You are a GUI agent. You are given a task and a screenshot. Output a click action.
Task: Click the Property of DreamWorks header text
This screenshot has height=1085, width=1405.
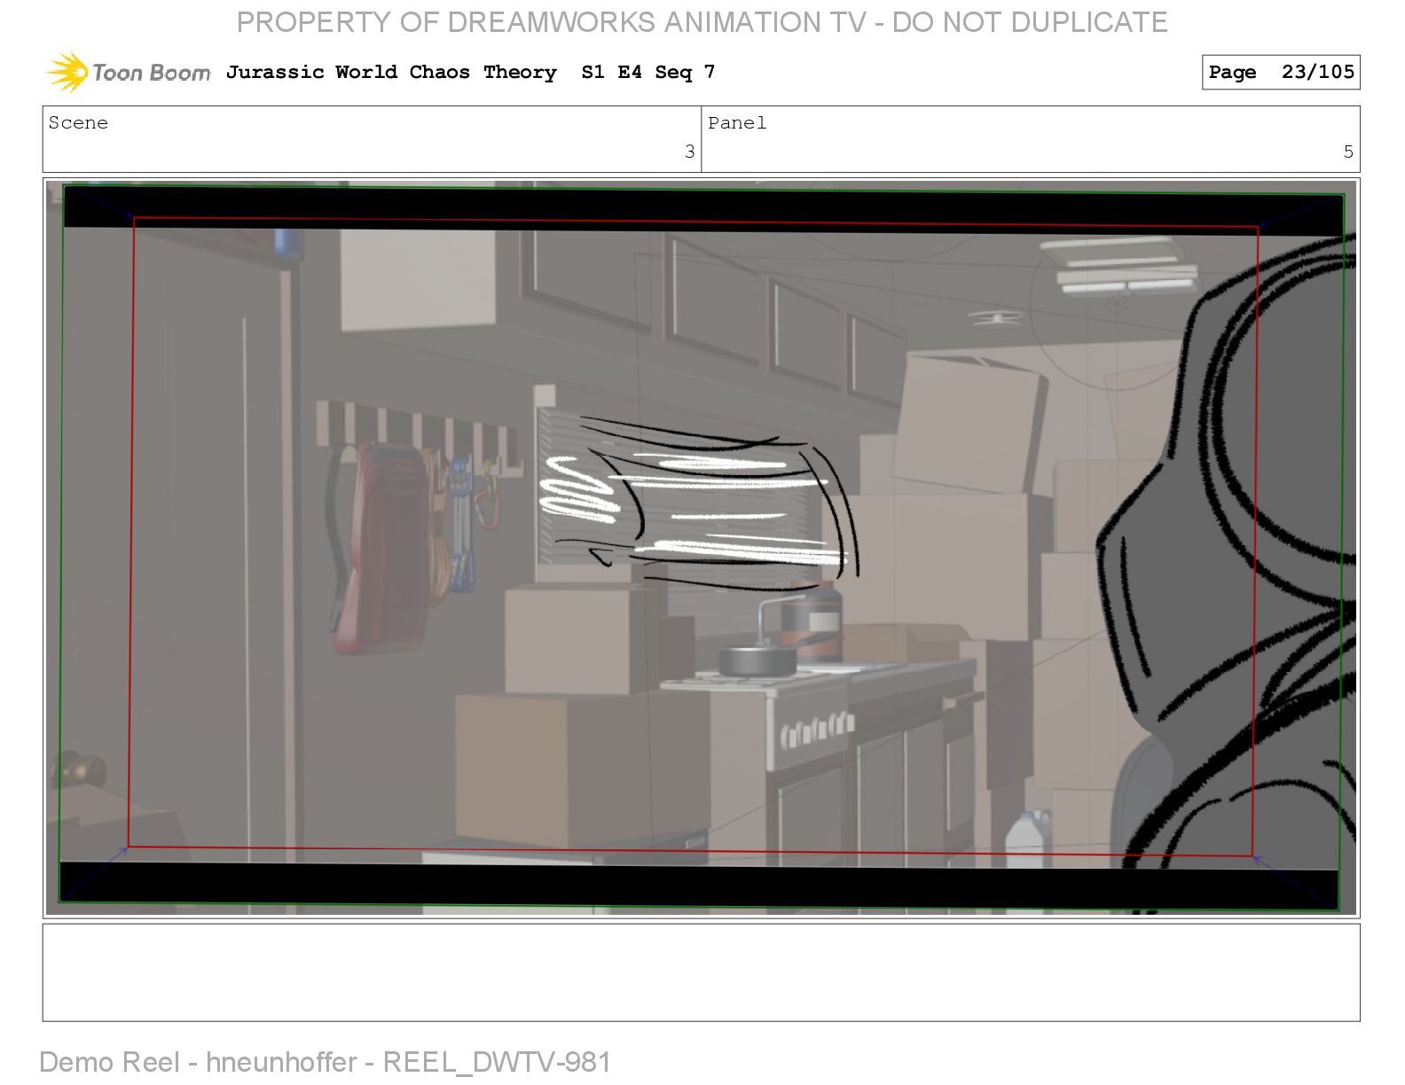pyautogui.click(x=702, y=22)
